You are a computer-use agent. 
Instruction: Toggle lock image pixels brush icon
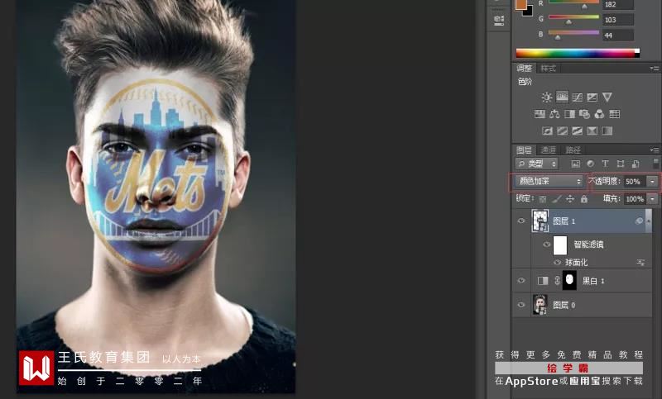click(x=557, y=199)
